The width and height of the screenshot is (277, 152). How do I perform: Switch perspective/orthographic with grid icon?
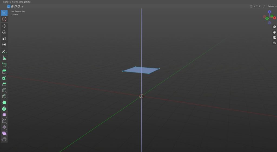[x=274, y=43]
